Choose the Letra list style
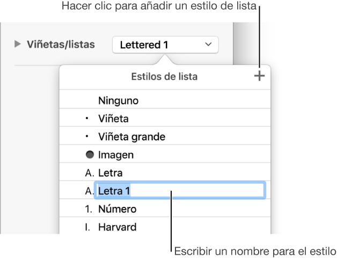The height and width of the screenshot is (259, 337). pos(111,173)
